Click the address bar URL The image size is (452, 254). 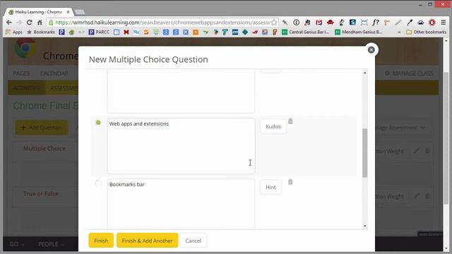click(x=162, y=22)
